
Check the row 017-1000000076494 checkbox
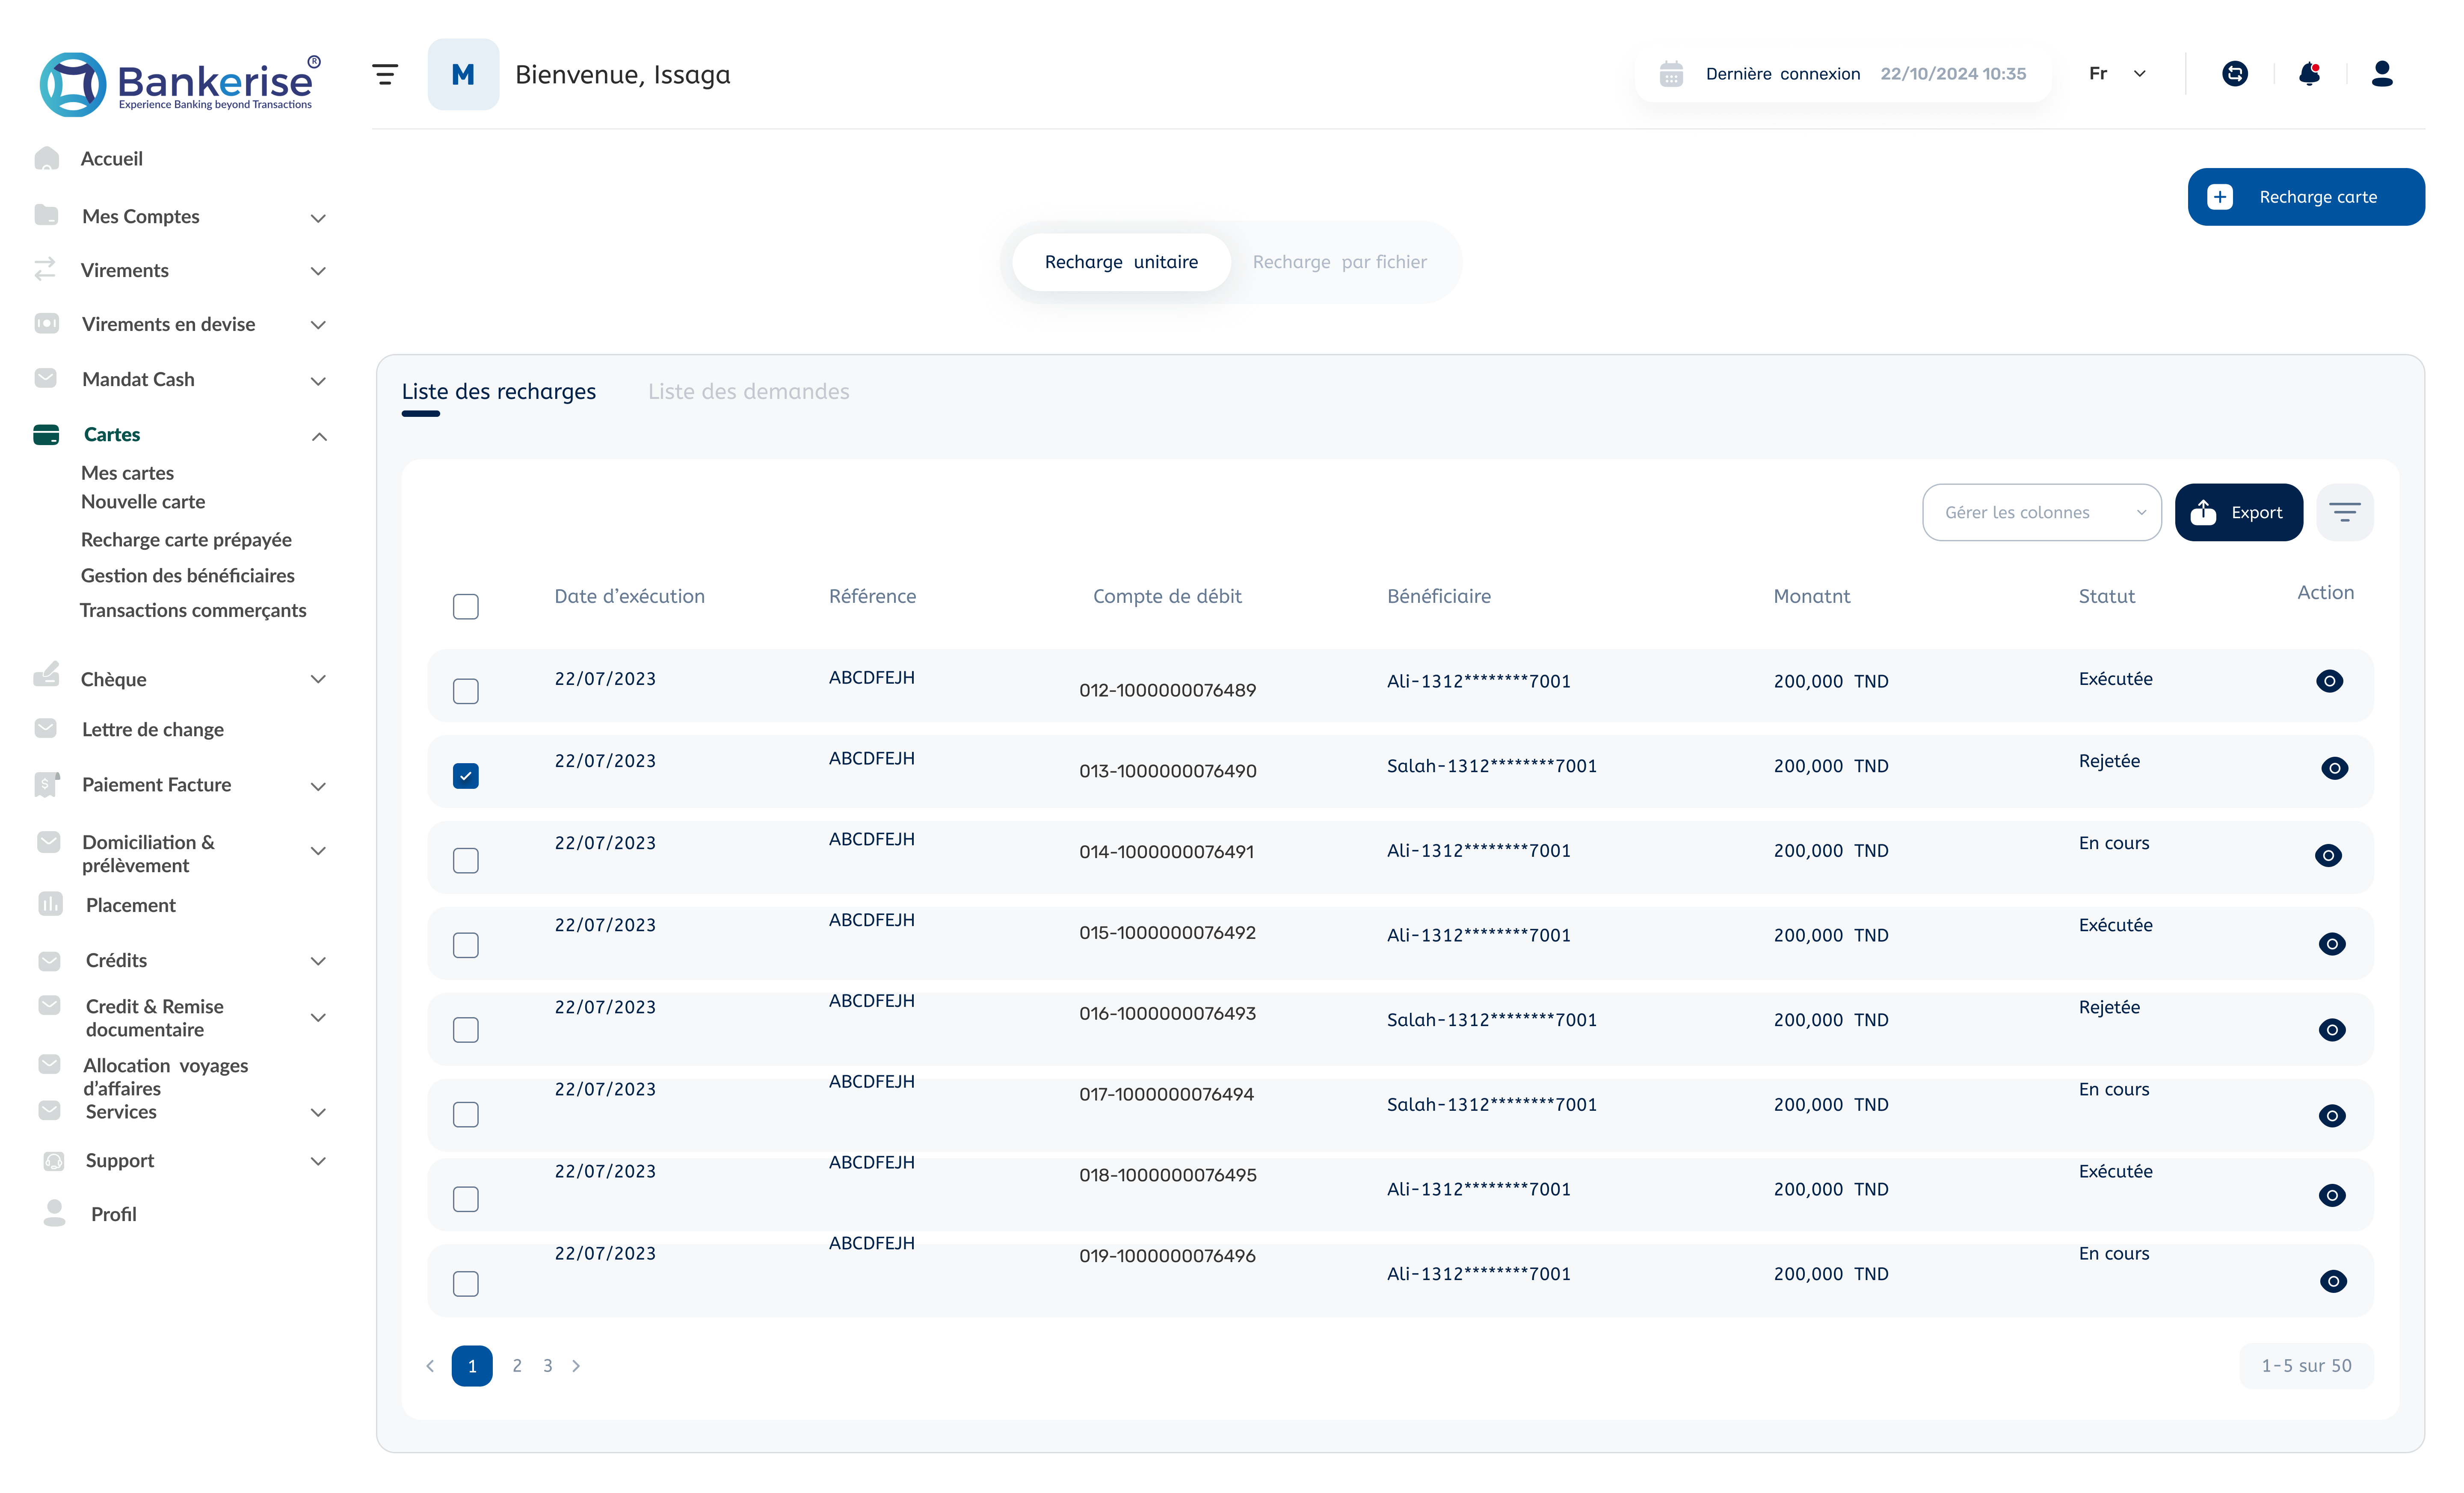pos(466,1115)
